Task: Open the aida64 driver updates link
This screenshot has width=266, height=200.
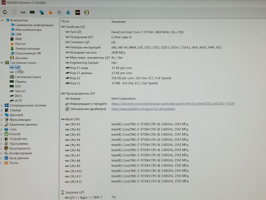Action: 143,109
